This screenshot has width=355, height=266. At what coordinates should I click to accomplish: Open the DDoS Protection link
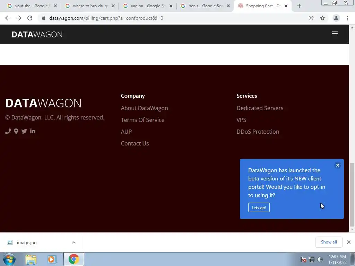pyautogui.click(x=258, y=132)
